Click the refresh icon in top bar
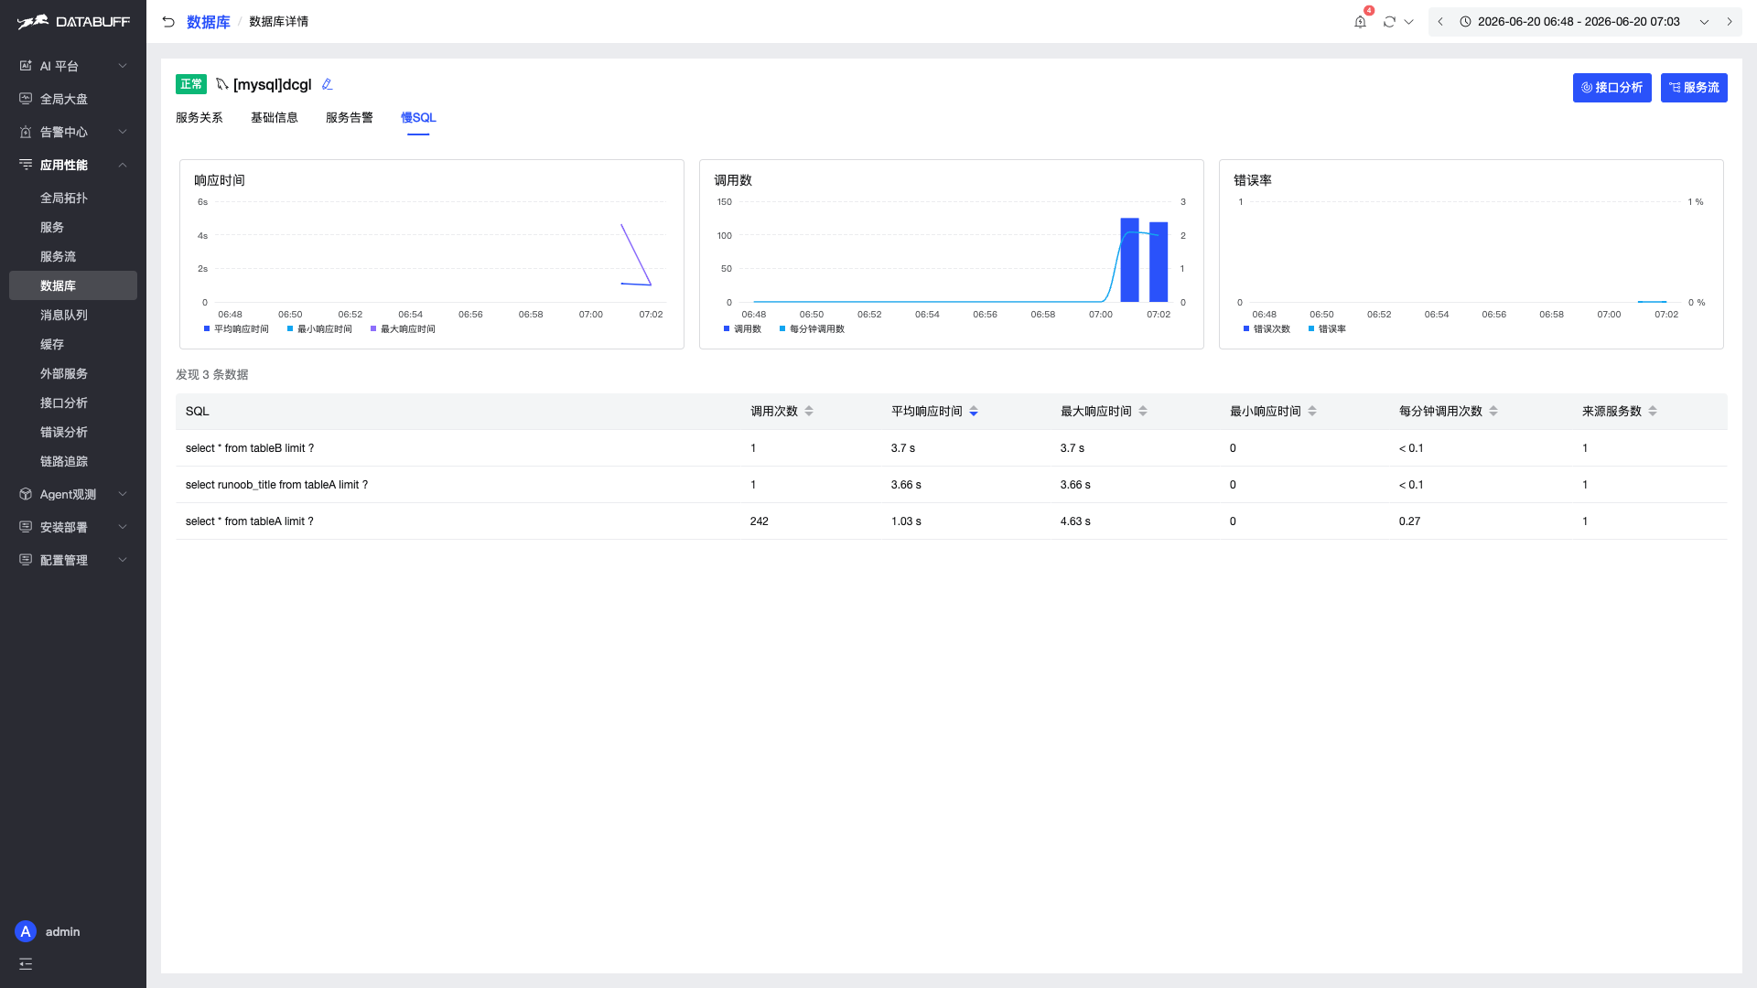The width and height of the screenshot is (1757, 988). click(x=1389, y=22)
